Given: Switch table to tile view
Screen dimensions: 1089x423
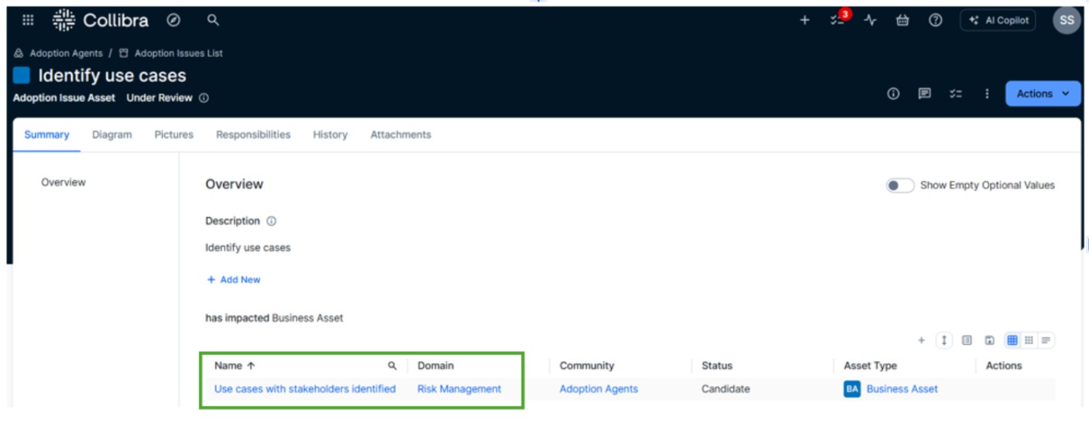Looking at the screenshot, I should click(1029, 340).
